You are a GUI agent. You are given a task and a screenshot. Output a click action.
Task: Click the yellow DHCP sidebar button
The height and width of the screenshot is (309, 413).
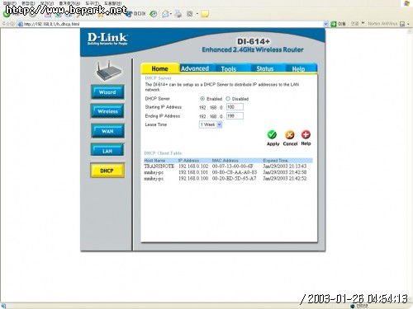(107, 171)
